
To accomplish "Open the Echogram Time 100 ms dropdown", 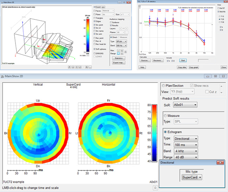I will coord(185,145).
